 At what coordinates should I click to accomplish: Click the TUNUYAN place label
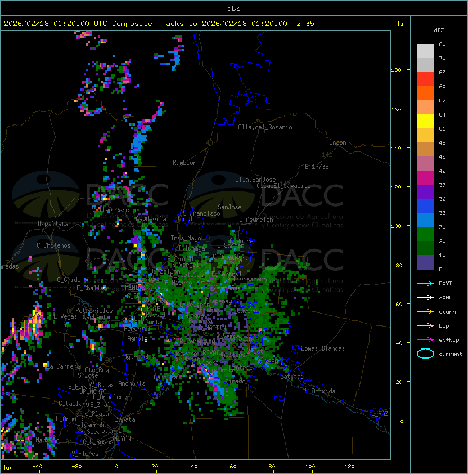coord(119,439)
